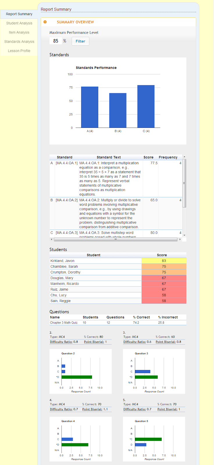Select student Sain, Reggie
The image size is (214, 465).
point(95,301)
